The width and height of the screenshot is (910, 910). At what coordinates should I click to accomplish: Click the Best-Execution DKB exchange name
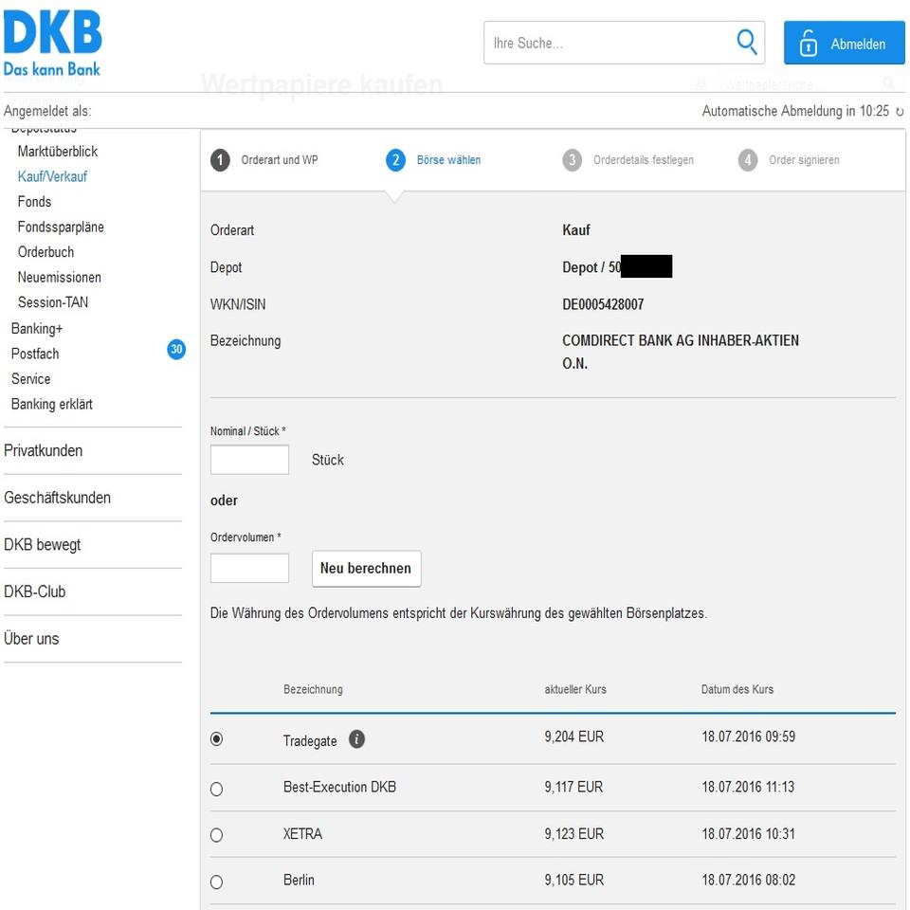click(339, 788)
